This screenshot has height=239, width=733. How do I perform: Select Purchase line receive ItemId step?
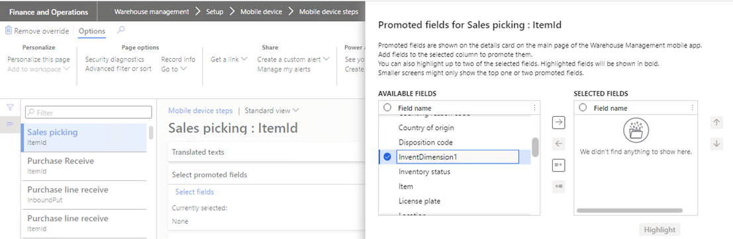84,224
